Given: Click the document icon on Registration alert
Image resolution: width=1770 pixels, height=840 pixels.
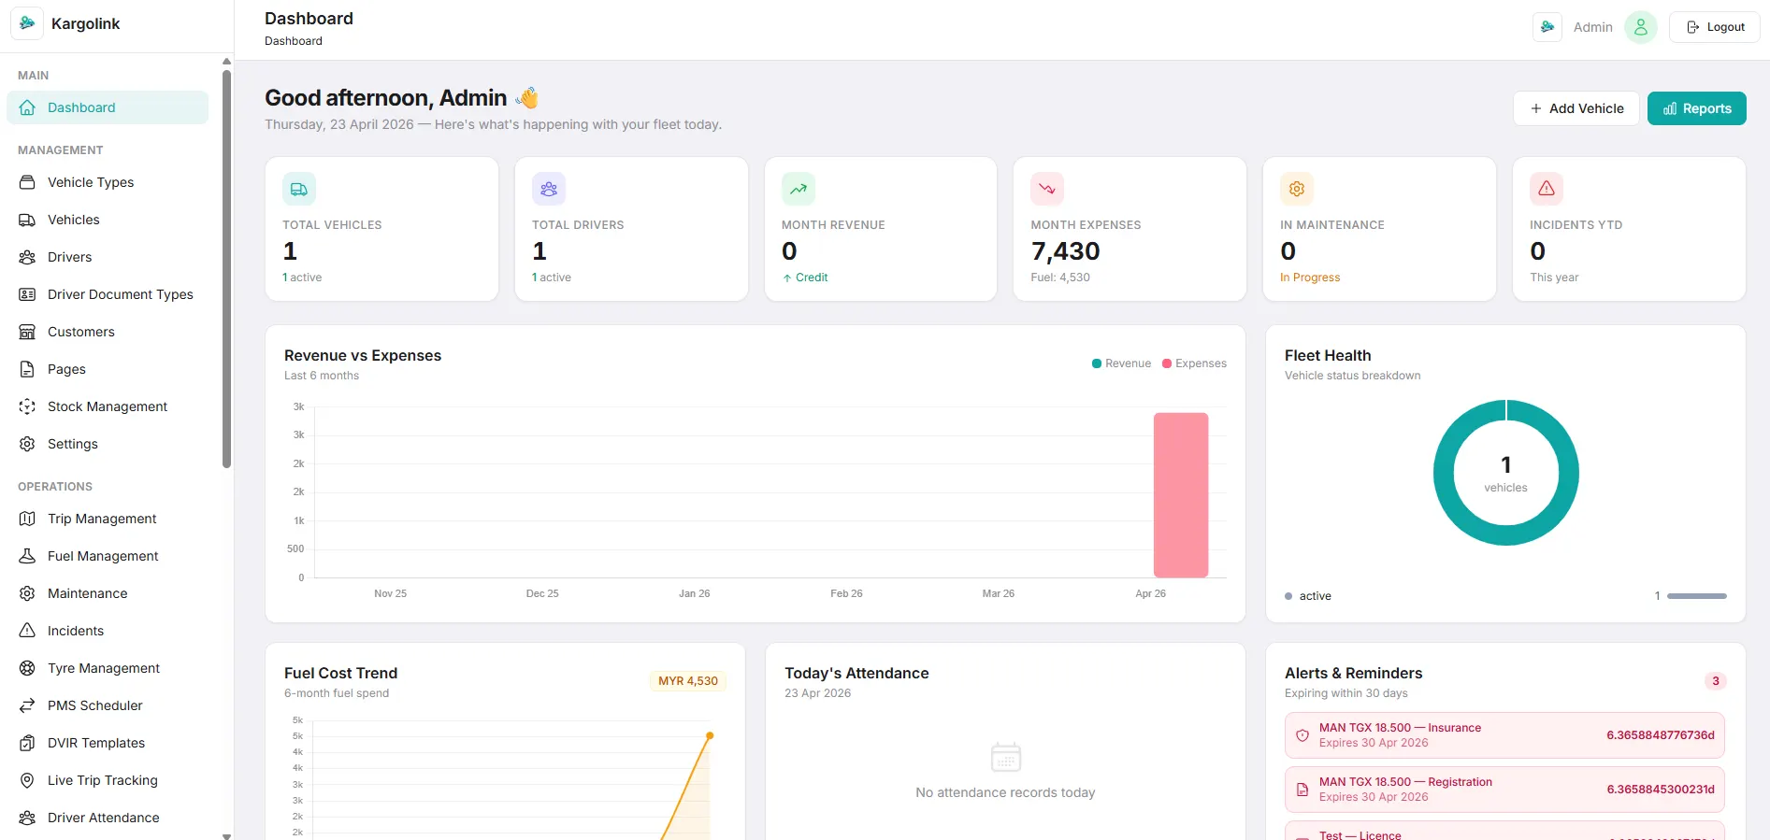Looking at the screenshot, I should click(1302, 790).
